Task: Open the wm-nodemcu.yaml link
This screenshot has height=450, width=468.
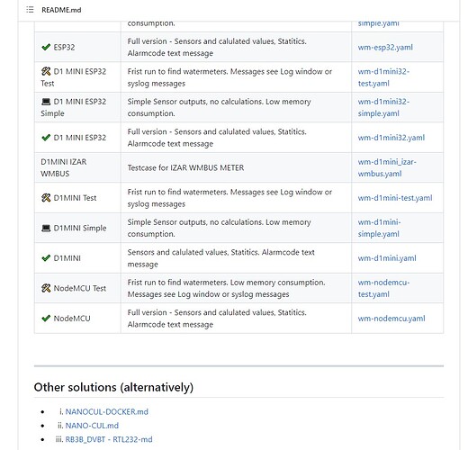Action: point(391,319)
